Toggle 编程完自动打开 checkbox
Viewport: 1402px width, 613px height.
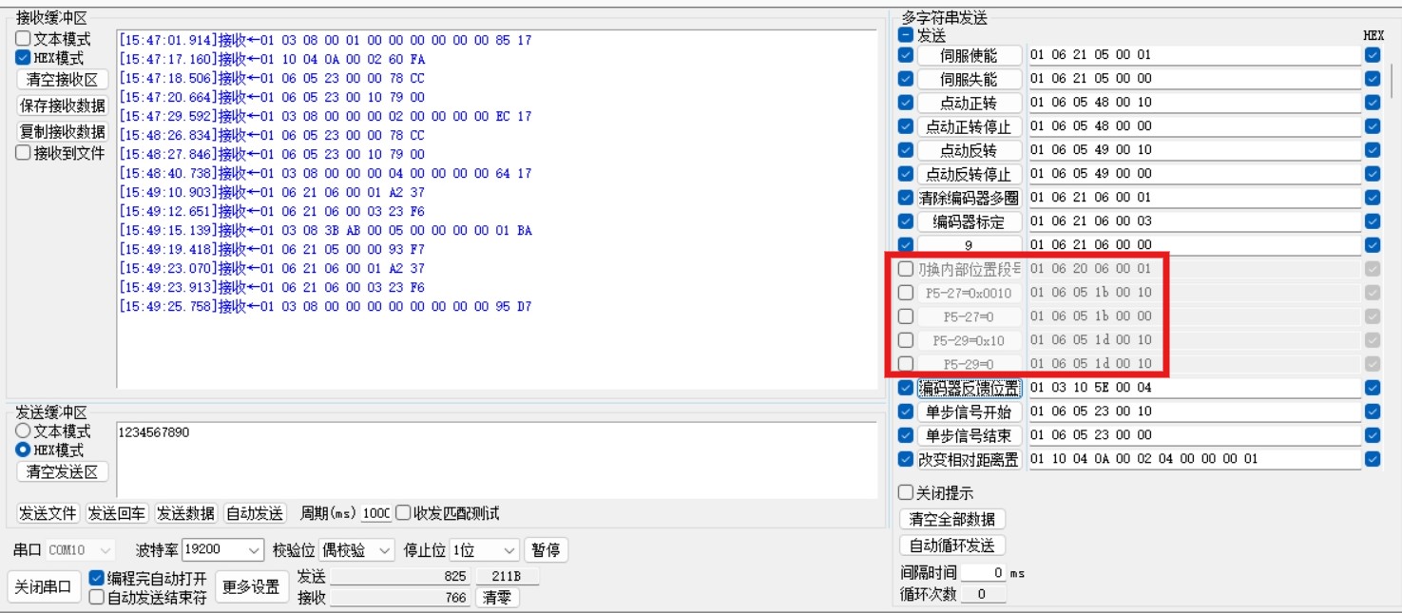[x=96, y=578]
